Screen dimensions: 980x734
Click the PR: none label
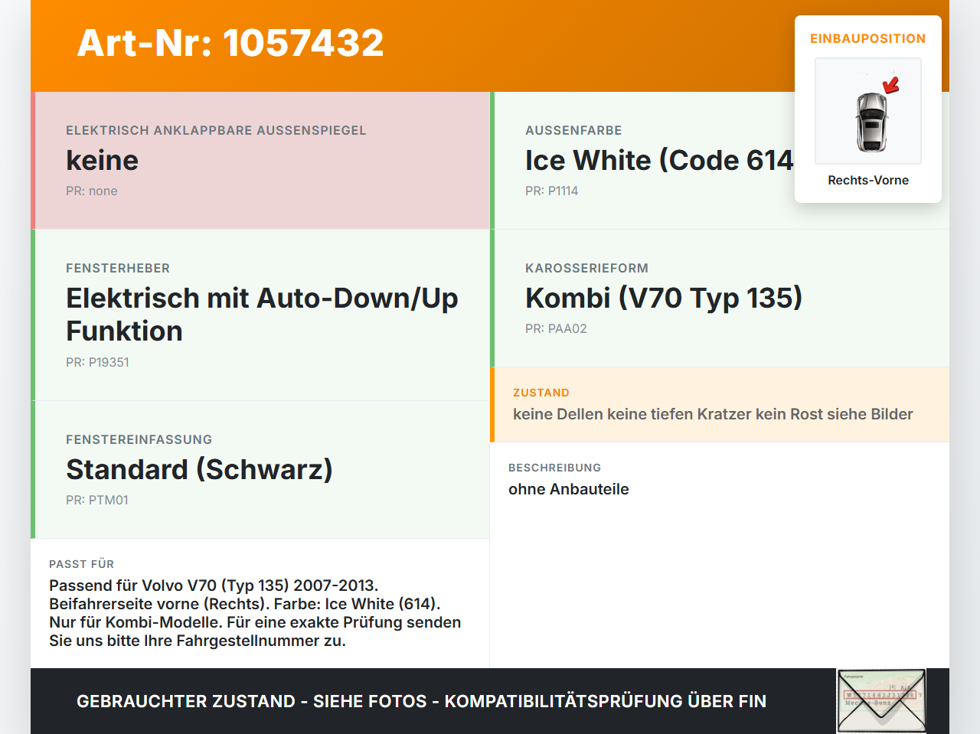pos(92,191)
